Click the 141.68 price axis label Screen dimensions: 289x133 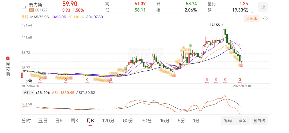[27, 37]
